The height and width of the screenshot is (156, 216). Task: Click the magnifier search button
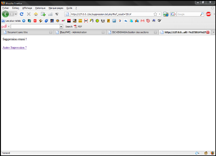202,14
